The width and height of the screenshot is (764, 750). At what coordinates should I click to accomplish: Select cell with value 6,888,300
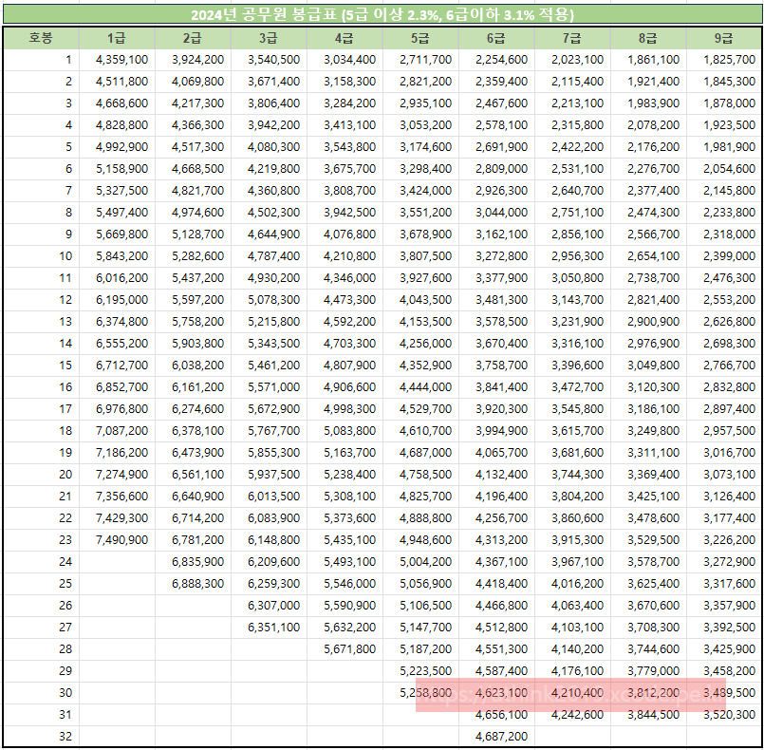click(x=193, y=584)
